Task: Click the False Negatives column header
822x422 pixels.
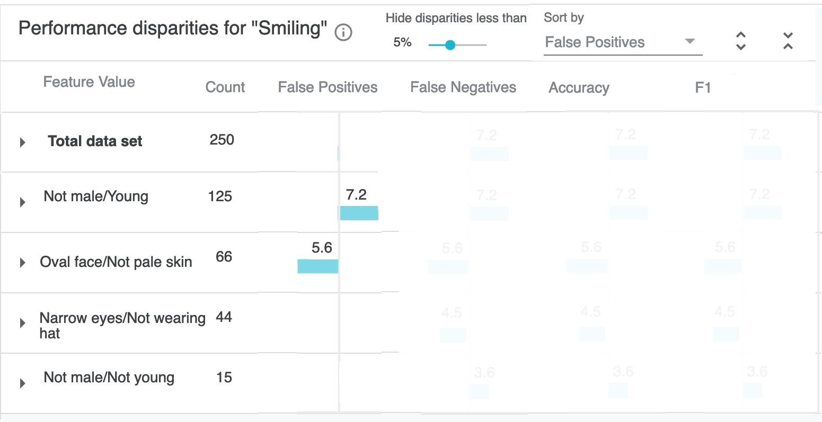Action: pyautogui.click(x=463, y=87)
